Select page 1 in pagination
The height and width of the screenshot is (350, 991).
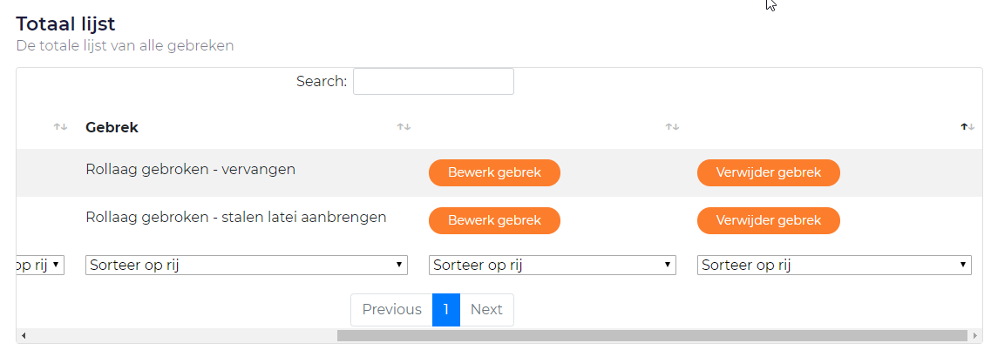pyautogui.click(x=446, y=310)
